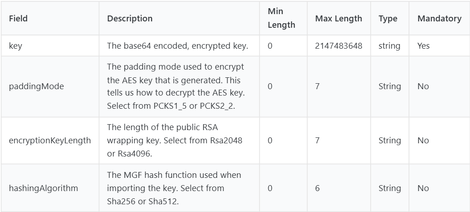
Task: Click the Description column header
Action: [x=130, y=19]
